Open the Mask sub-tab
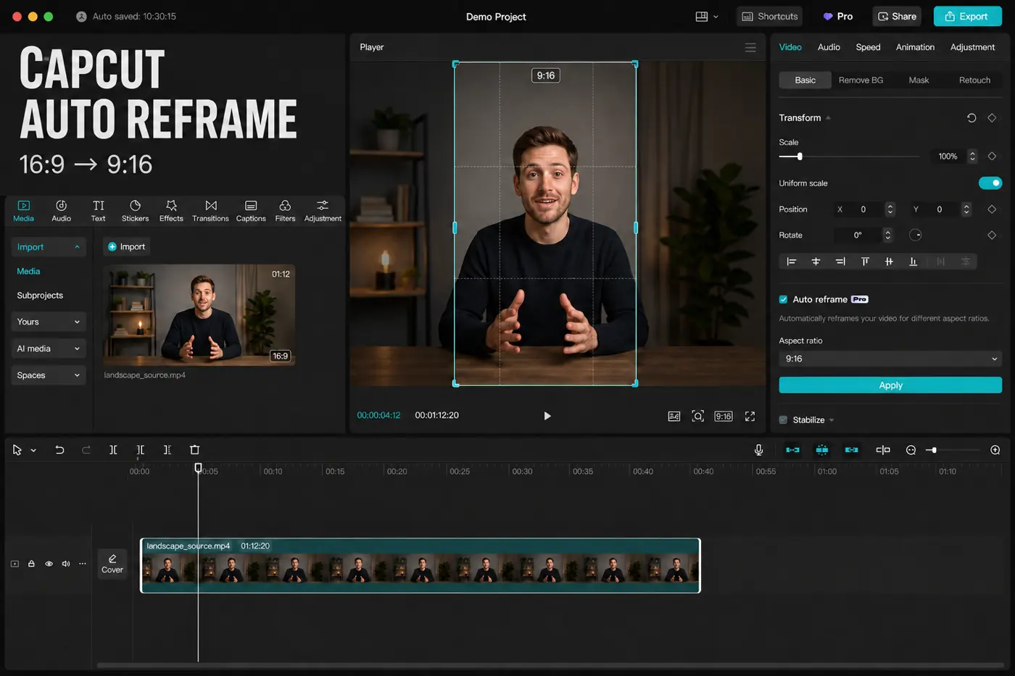 (x=919, y=80)
